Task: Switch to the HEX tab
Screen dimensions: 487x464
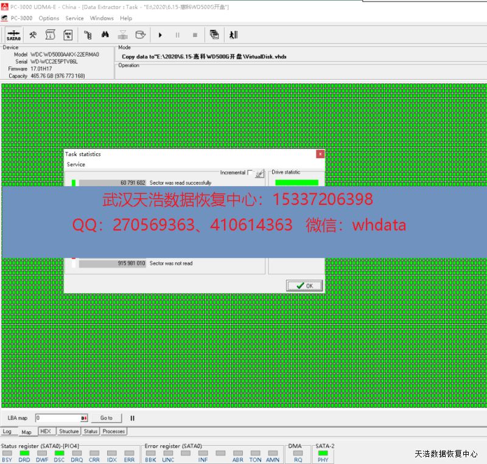Action: click(46, 431)
